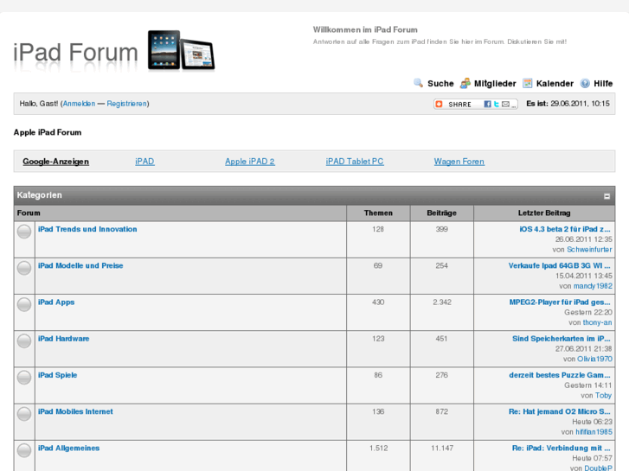The width and height of the screenshot is (629, 471).
Task: Click the Wagen Foren ad link
Action: tap(459, 162)
